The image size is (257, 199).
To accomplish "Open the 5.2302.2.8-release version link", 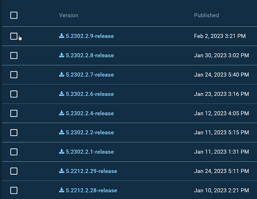I will point(90,55).
